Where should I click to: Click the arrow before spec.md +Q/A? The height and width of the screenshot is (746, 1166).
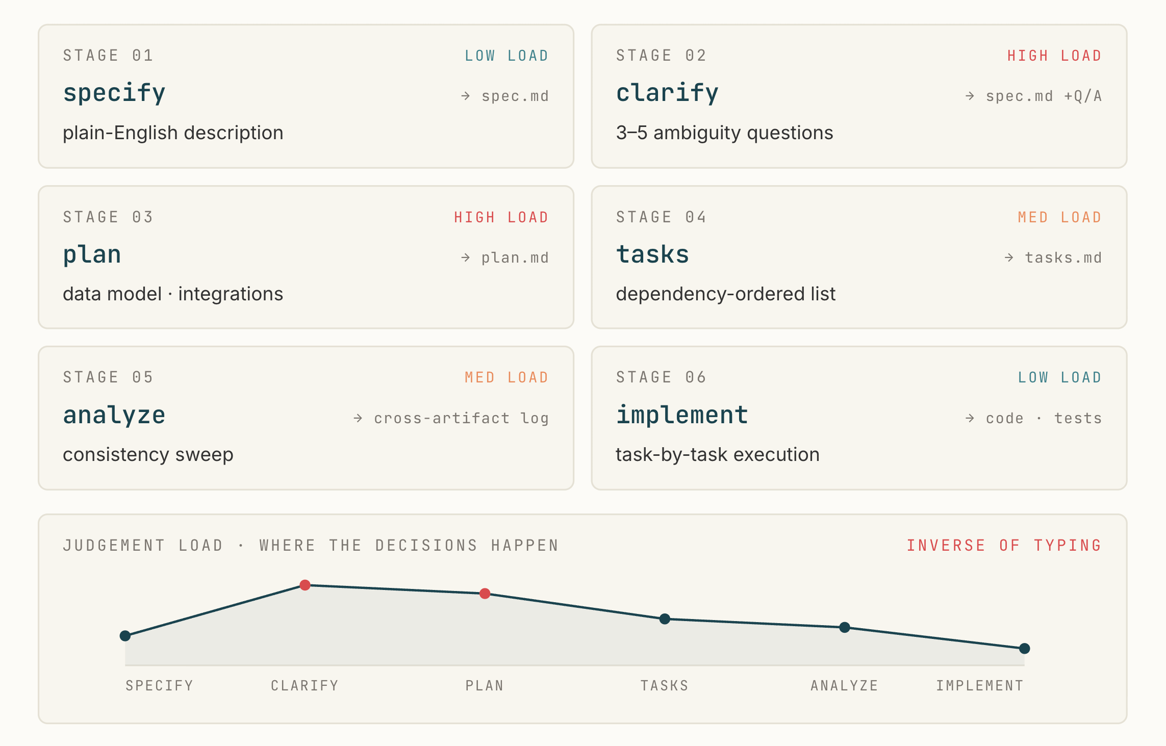[970, 96]
